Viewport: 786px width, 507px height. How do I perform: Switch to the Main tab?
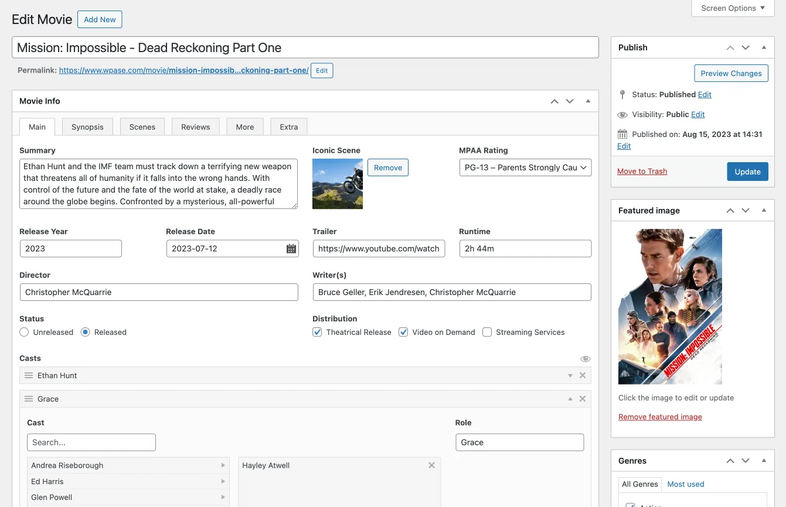point(37,127)
